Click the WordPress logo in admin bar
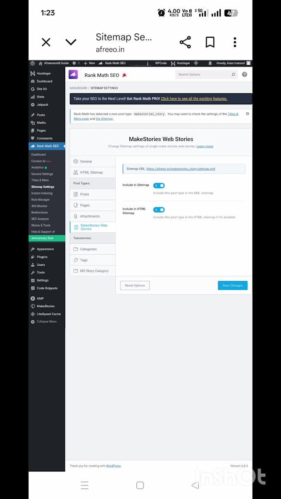Image resolution: width=281 pixels, height=499 pixels. [x=33, y=63]
